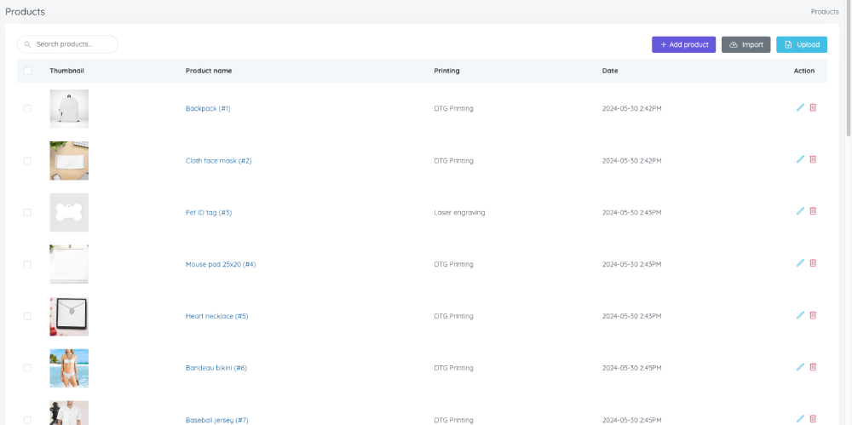Click the Thumbnail column header
852x425 pixels.
click(x=66, y=71)
